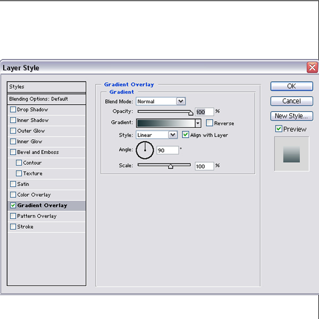Image resolution: width=319 pixels, height=319 pixels.
Task: Select the Outer Glow label
Action: [x=31, y=131]
